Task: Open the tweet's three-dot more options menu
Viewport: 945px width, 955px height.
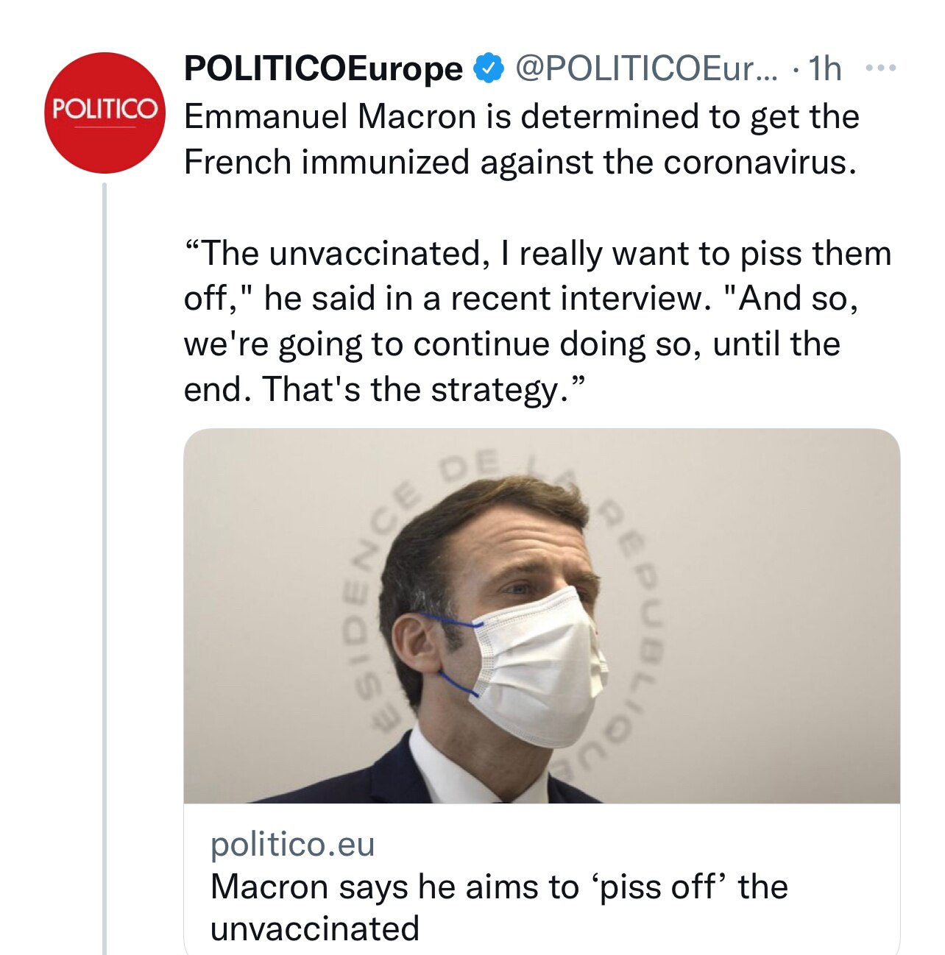Action: [x=880, y=68]
